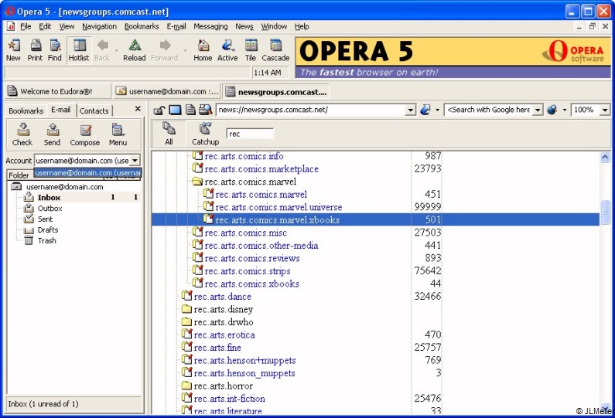Click the New window toolbar icon
The width and height of the screenshot is (615, 418).
tap(13, 50)
